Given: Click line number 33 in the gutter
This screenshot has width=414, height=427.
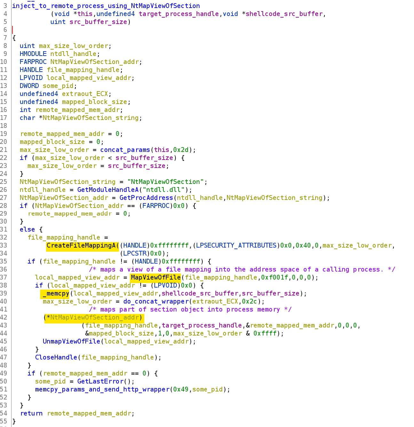Looking at the screenshot, I should coord(4,245).
